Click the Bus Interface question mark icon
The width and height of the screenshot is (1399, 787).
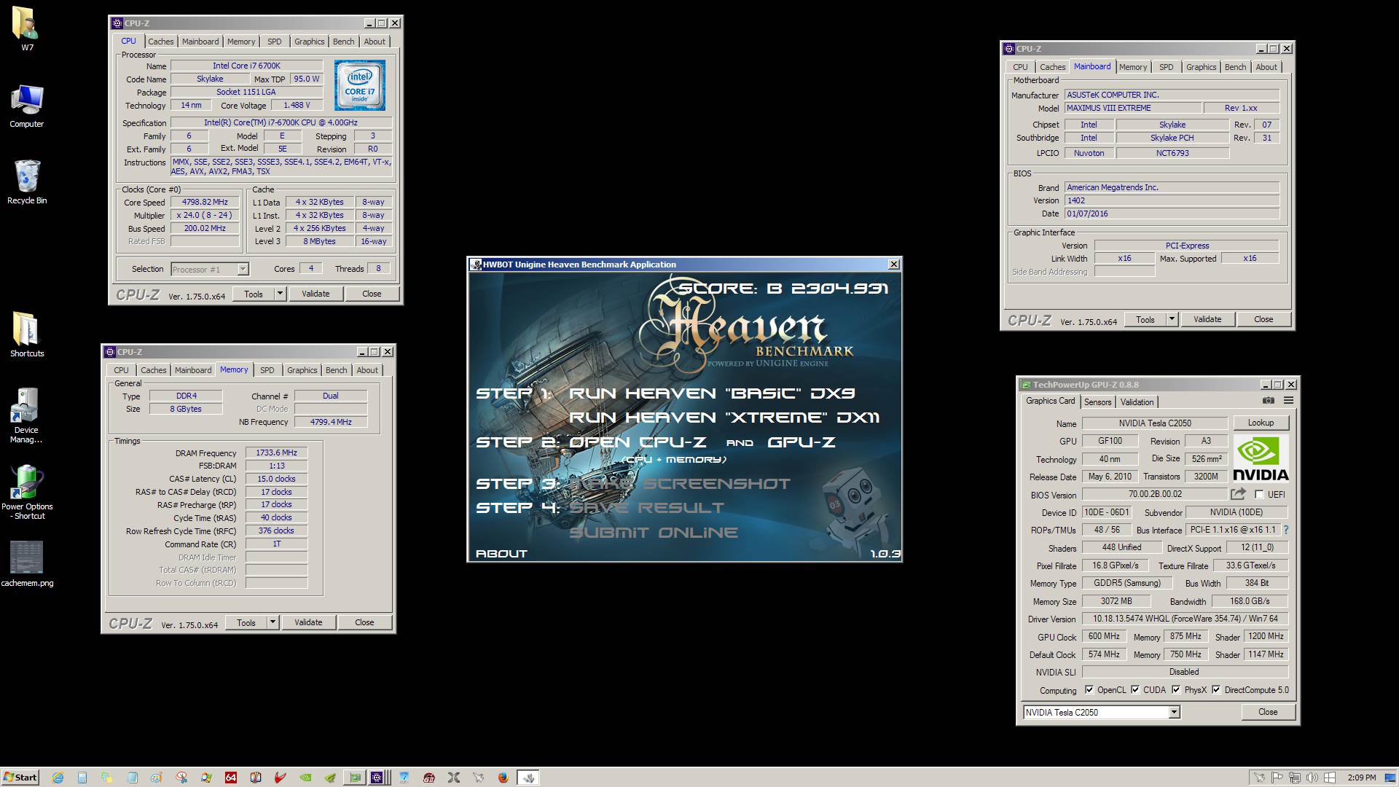tap(1285, 530)
